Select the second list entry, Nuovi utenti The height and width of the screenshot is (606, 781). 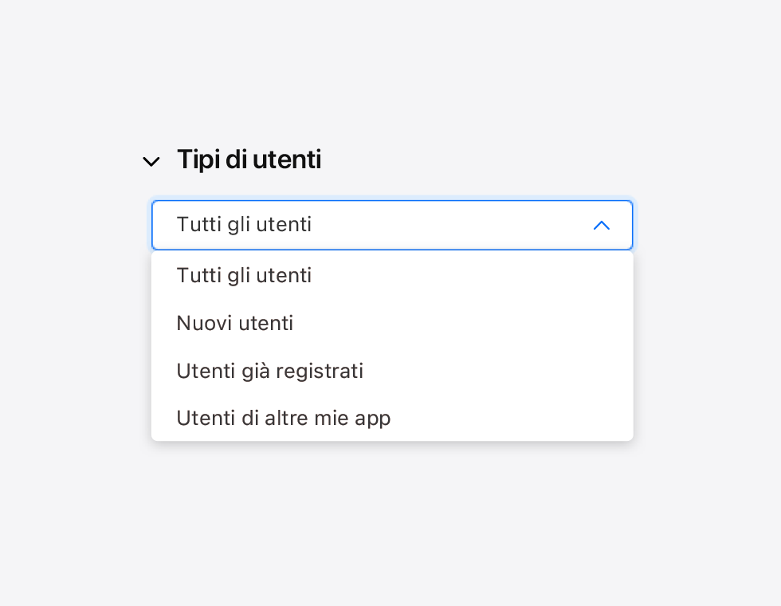235,323
